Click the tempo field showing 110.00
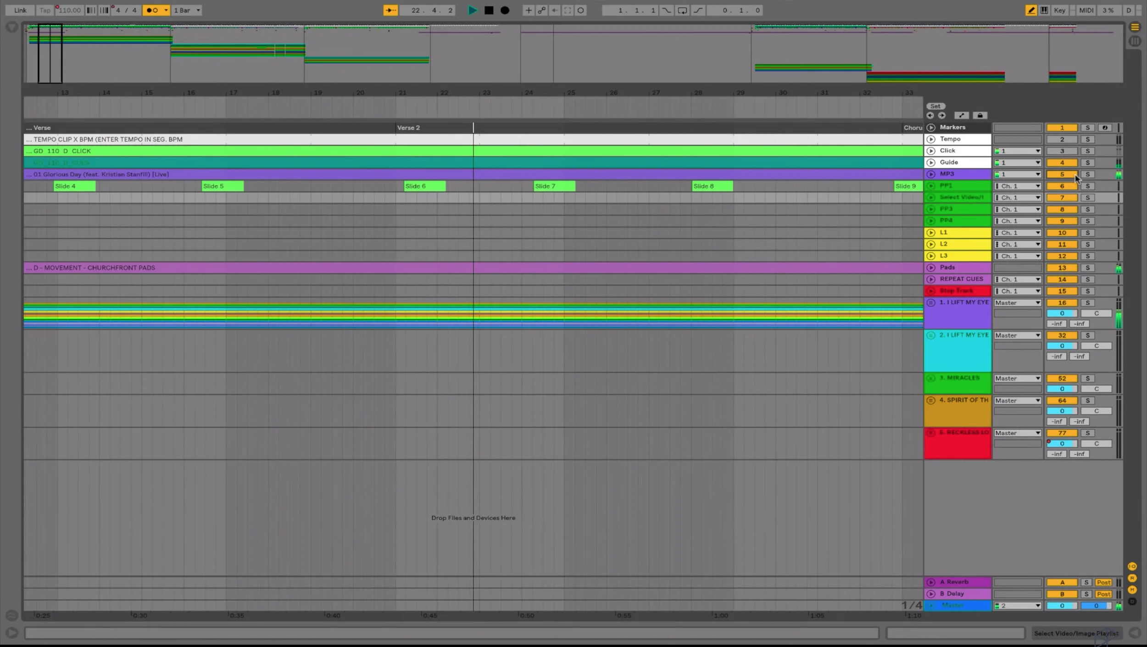This screenshot has height=647, width=1147. (x=69, y=10)
